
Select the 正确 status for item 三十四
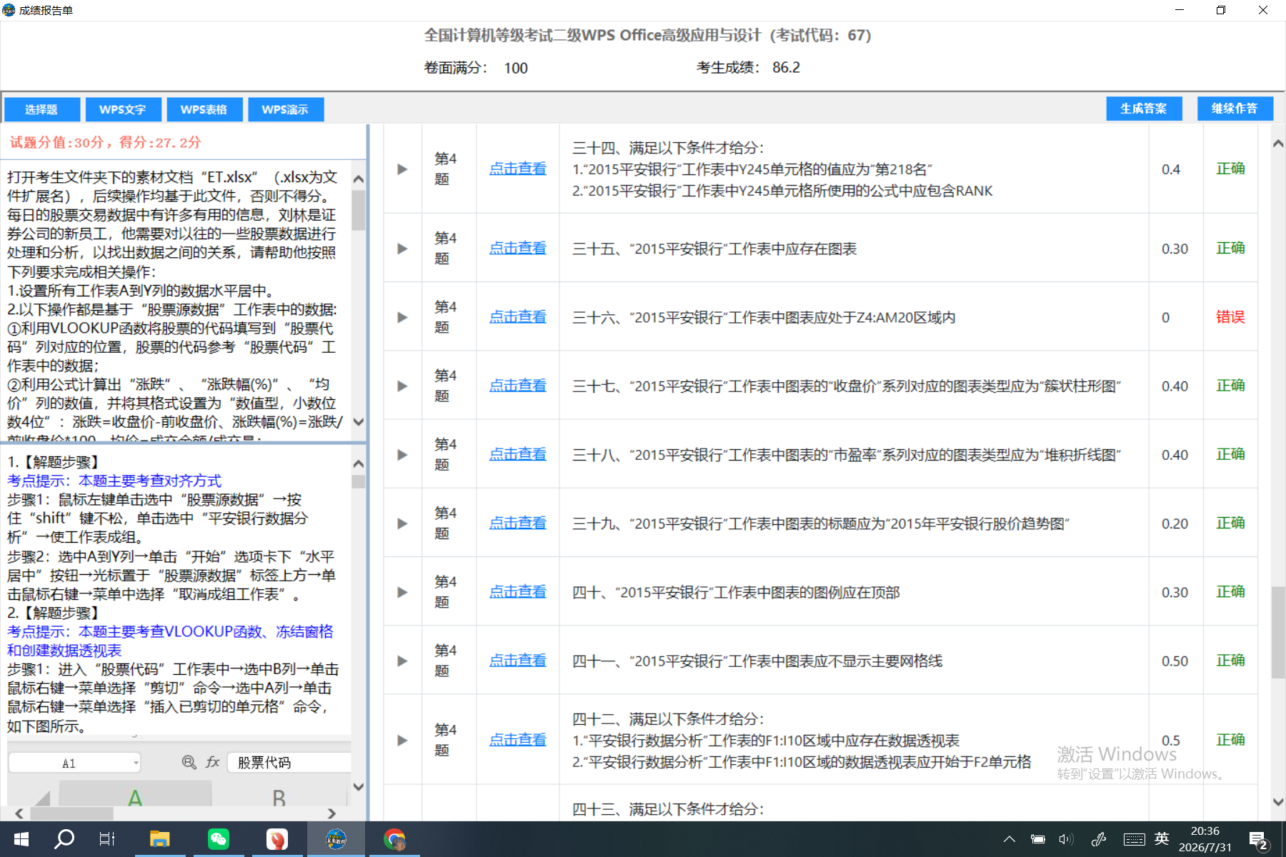click(x=1230, y=169)
